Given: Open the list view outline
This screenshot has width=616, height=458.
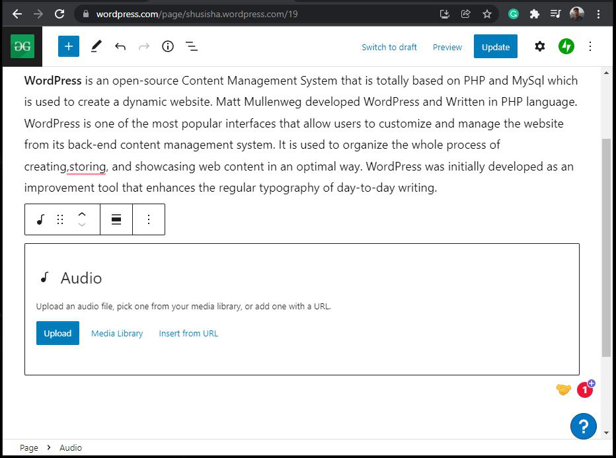Looking at the screenshot, I should (x=192, y=46).
